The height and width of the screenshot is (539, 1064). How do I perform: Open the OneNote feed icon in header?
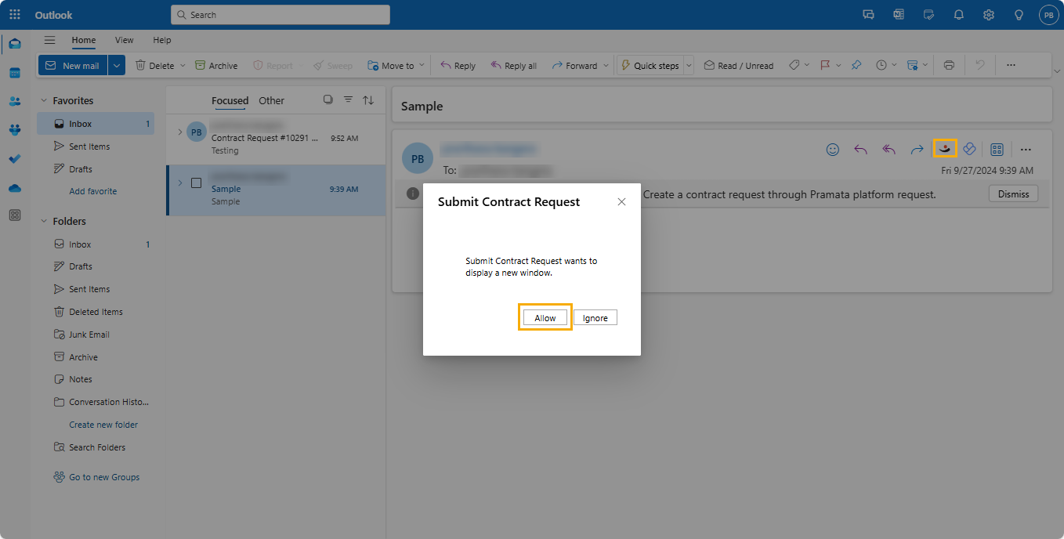point(899,15)
